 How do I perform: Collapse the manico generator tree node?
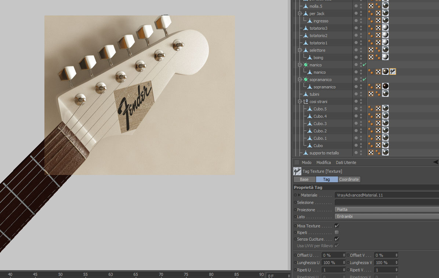click(x=300, y=65)
